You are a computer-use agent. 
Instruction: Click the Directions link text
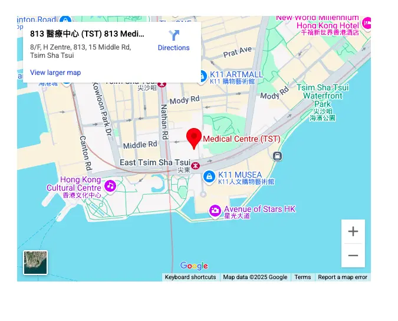tap(173, 48)
